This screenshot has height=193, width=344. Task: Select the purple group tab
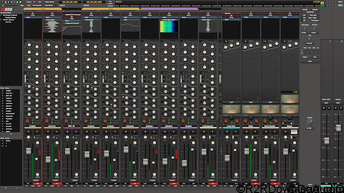[x=169, y=9]
